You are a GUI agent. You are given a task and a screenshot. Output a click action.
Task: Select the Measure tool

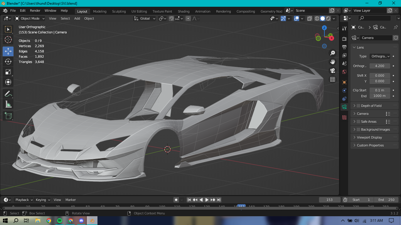(x=8, y=104)
